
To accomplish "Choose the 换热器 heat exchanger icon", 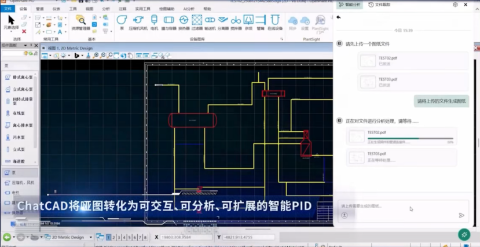I will coord(184,21).
